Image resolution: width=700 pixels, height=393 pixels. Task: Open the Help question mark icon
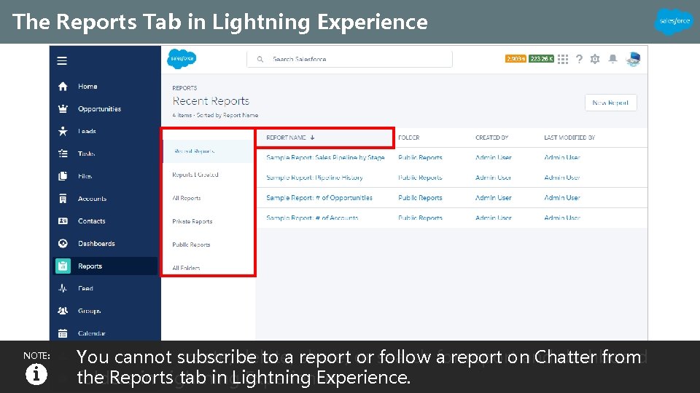pos(579,59)
